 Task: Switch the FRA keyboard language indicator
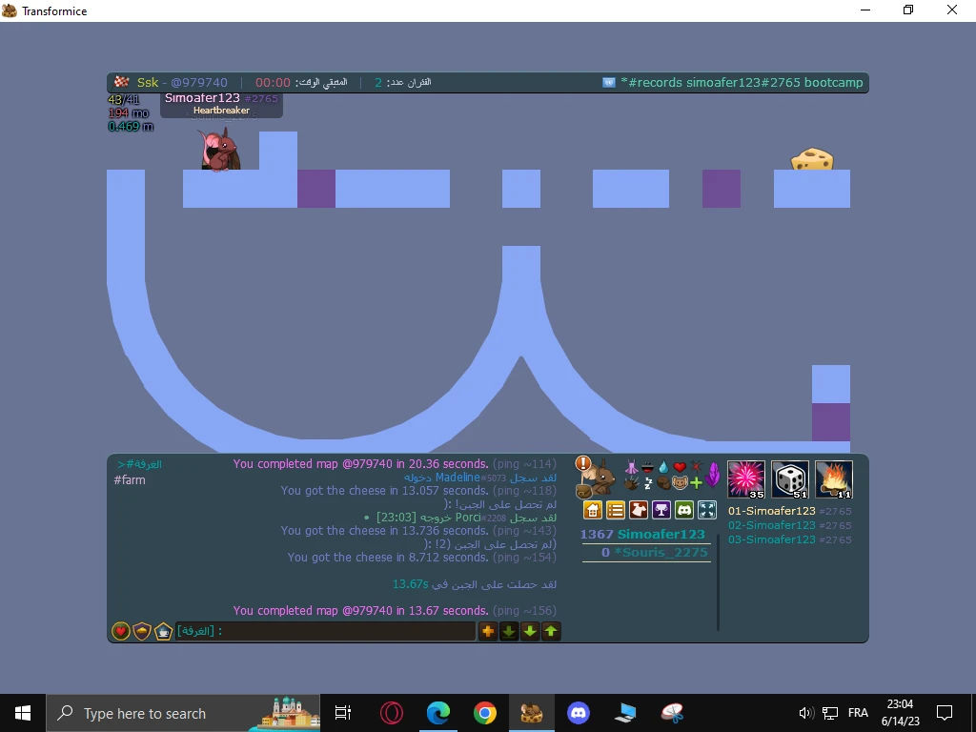[858, 713]
